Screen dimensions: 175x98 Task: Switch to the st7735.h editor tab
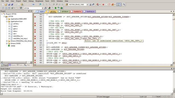tap(64, 11)
